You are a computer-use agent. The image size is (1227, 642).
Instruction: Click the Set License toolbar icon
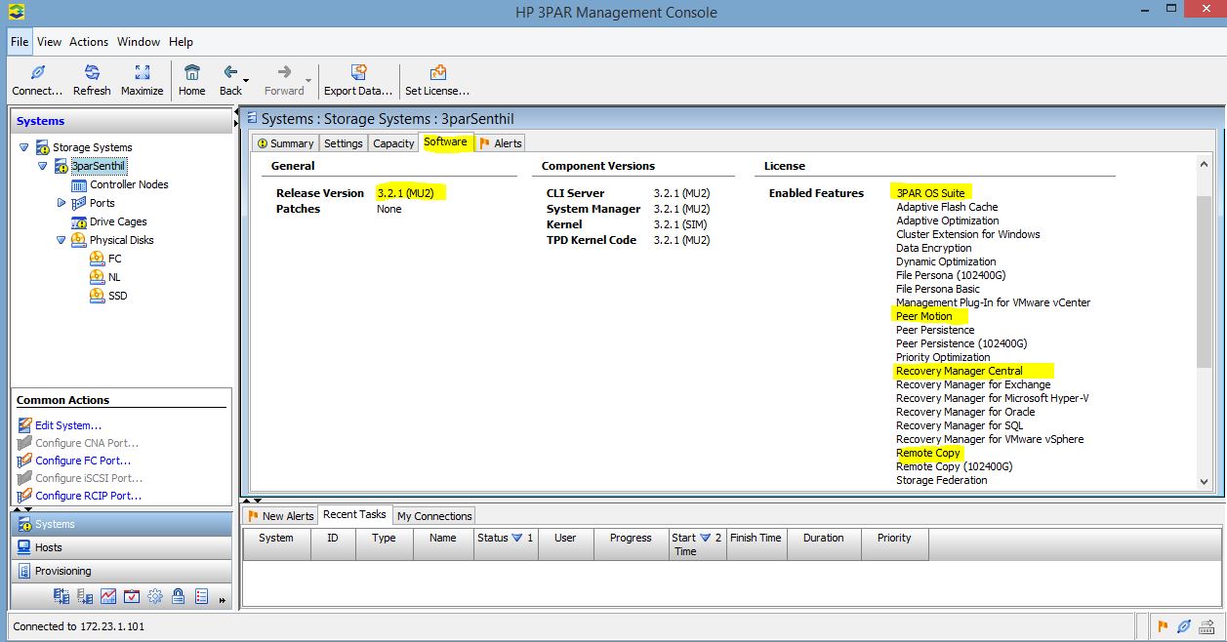(436, 73)
